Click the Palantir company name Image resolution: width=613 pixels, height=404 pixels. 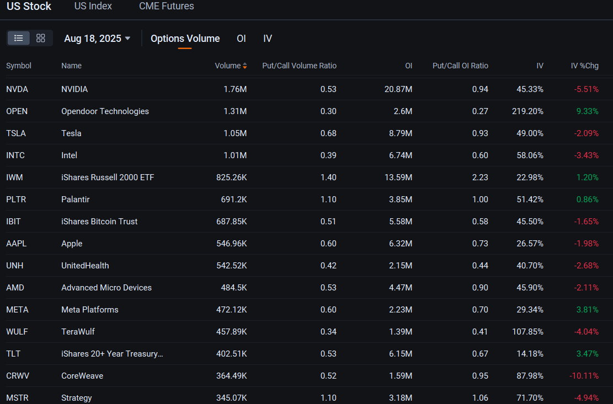point(76,200)
